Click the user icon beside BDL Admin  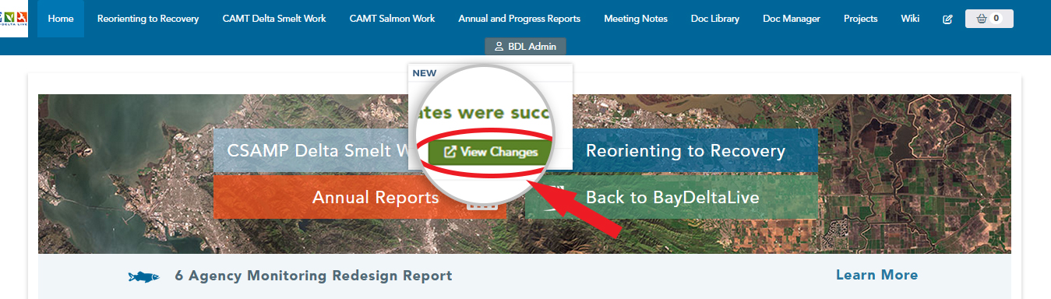coord(499,47)
